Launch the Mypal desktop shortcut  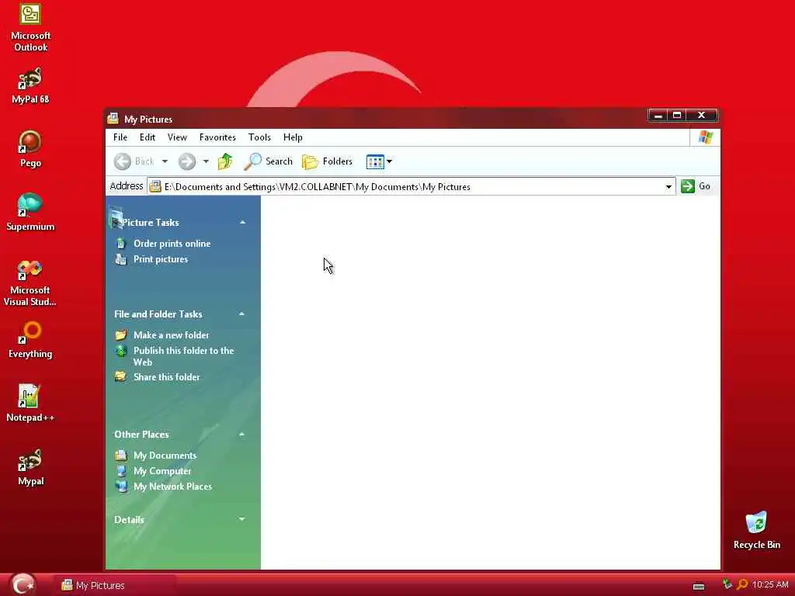pos(30,466)
